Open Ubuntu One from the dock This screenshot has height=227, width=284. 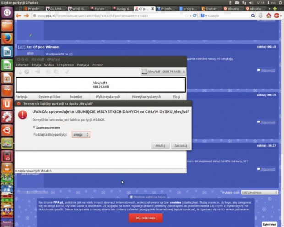tap(7, 104)
